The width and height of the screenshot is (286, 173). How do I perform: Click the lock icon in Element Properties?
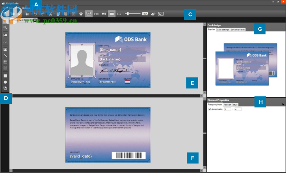(x=283, y=104)
